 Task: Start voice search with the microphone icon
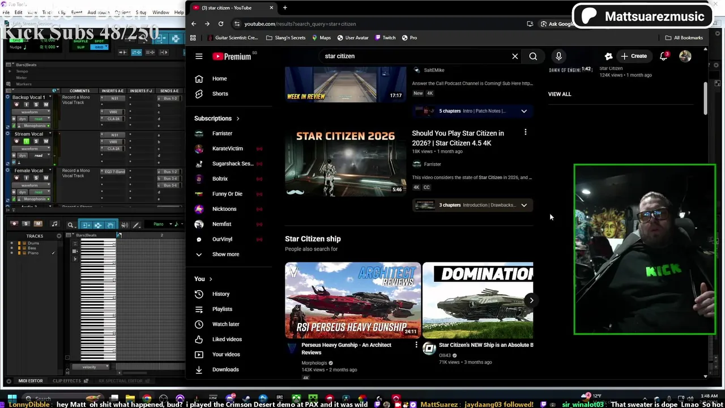point(558,56)
